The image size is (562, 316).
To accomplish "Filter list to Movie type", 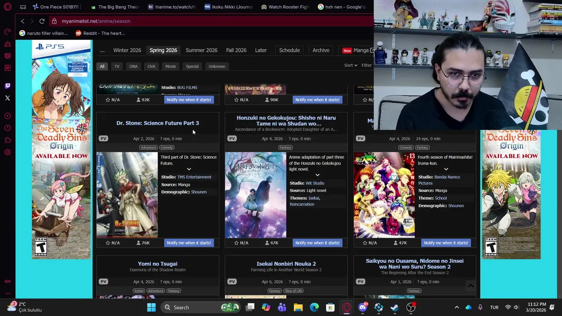I will coord(170,66).
